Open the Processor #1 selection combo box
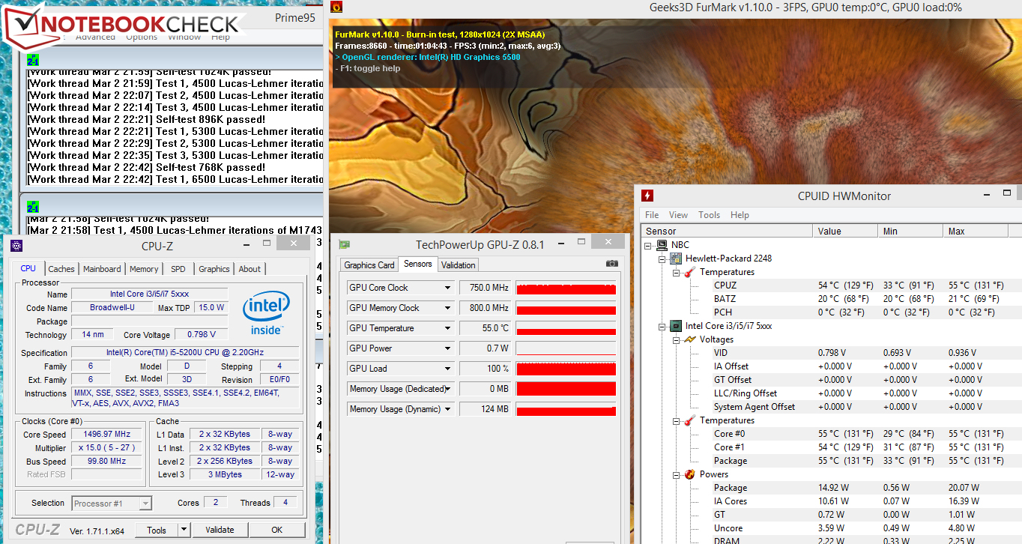Image resolution: width=1022 pixels, height=544 pixels. 112,504
